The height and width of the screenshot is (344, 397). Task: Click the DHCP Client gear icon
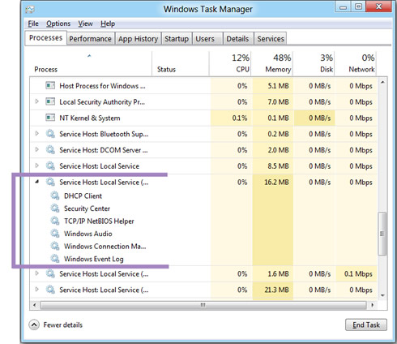pos(55,196)
